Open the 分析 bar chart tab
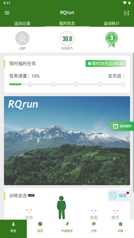Image resolution: width=134 pixels, height=238 pixels. click(x=94, y=224)
